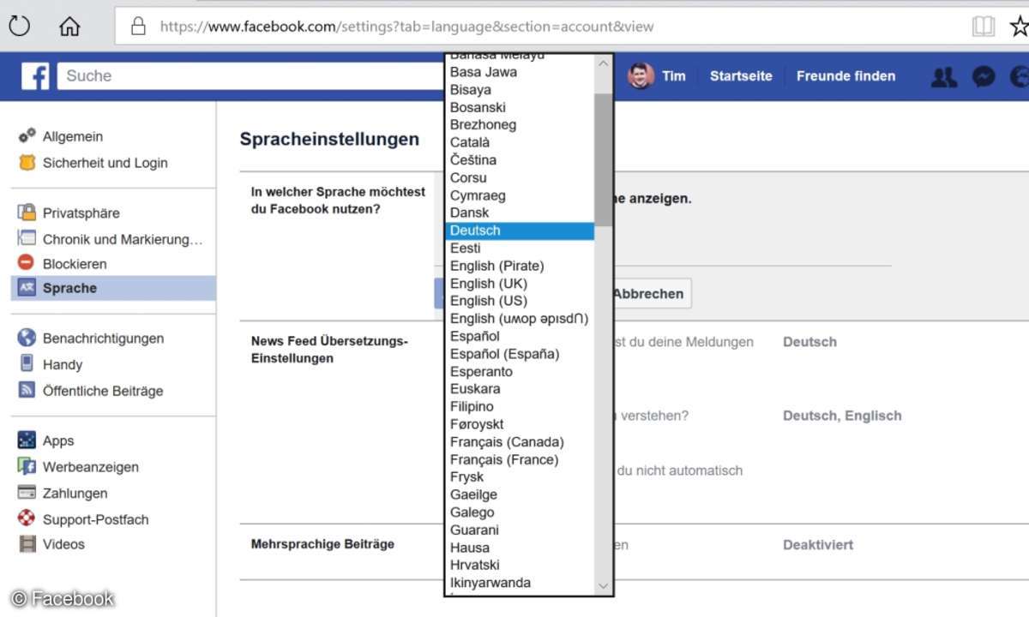Click the Benachrichtigungen globe icon

point(27,338)
